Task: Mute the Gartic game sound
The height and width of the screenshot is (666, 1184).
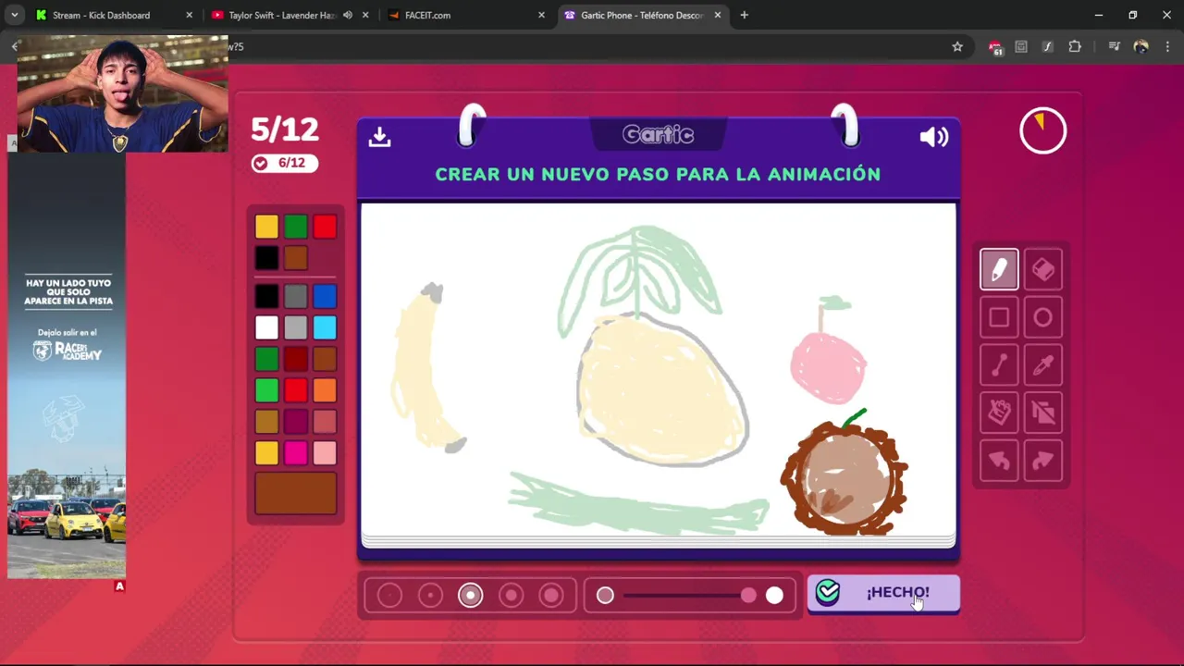Action: [x=934, y=137]
